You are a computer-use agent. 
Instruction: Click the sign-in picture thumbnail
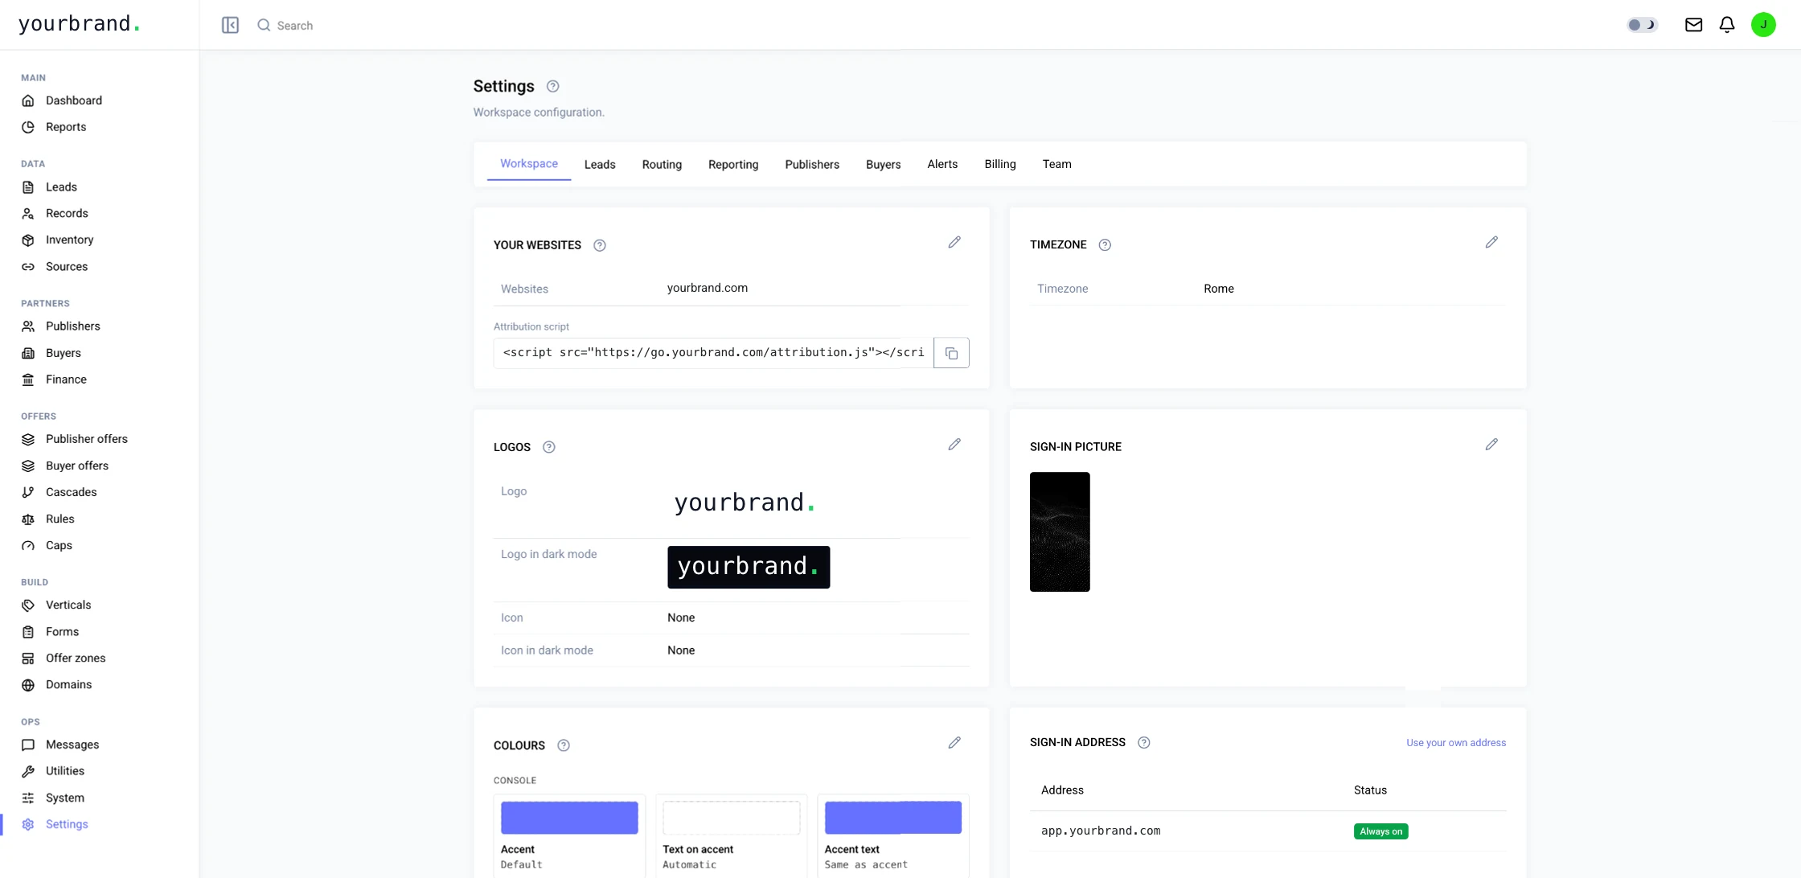[1060, 531]
